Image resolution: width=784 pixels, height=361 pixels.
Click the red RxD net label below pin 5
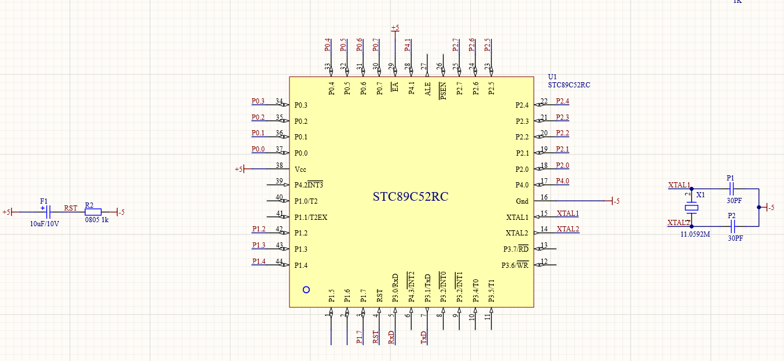click(391, 338)
